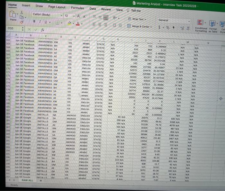Open the Review ribbon tab
This screenshot has height=191, width=225.
click(106, 9)
